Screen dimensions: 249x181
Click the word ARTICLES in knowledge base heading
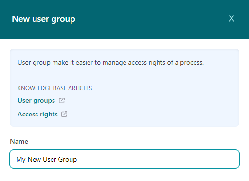pos(80,88)
